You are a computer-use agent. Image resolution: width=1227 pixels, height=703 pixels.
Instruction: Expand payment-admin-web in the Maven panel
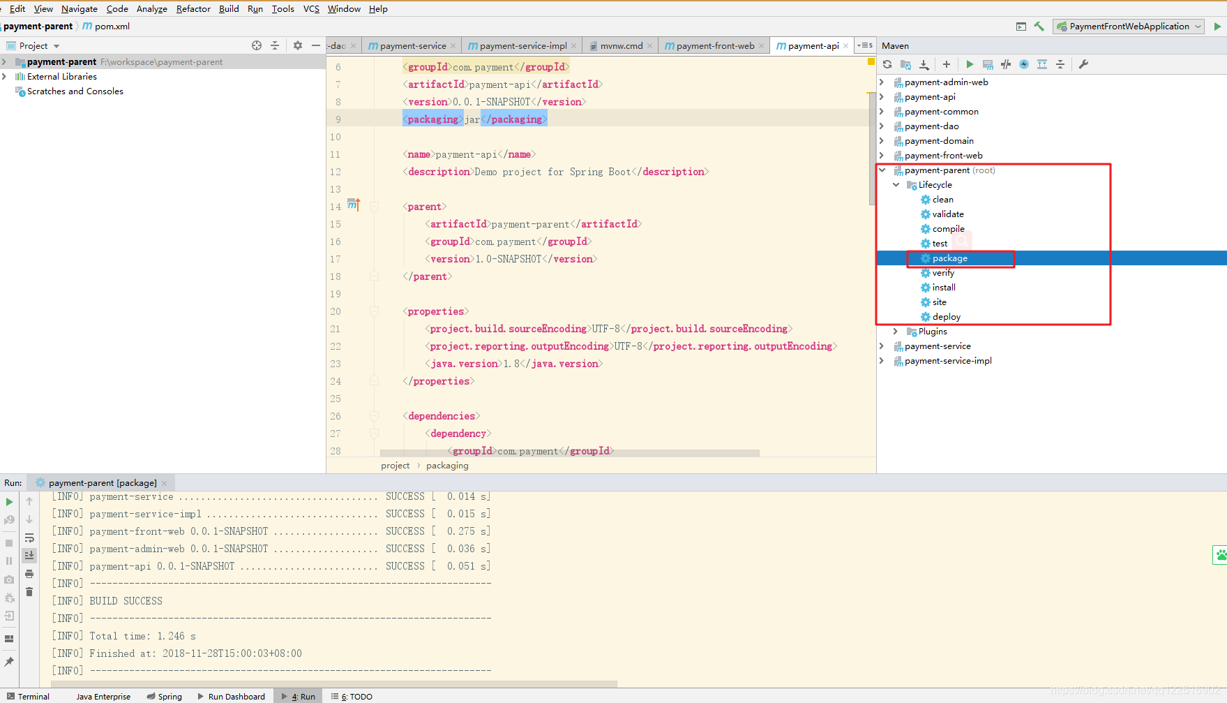[x=882, y=82]
